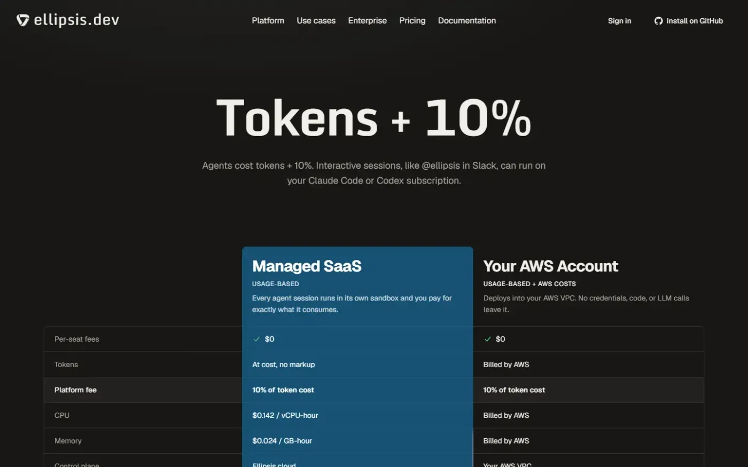Viewport: 748px width, 467px height.
Task: Click the Per-seat fees row label
Action: click(x=77, y=339)
